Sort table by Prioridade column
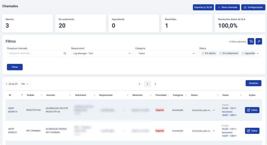The height and width of the screenshot is (145, 267). [x=168, y=95]
